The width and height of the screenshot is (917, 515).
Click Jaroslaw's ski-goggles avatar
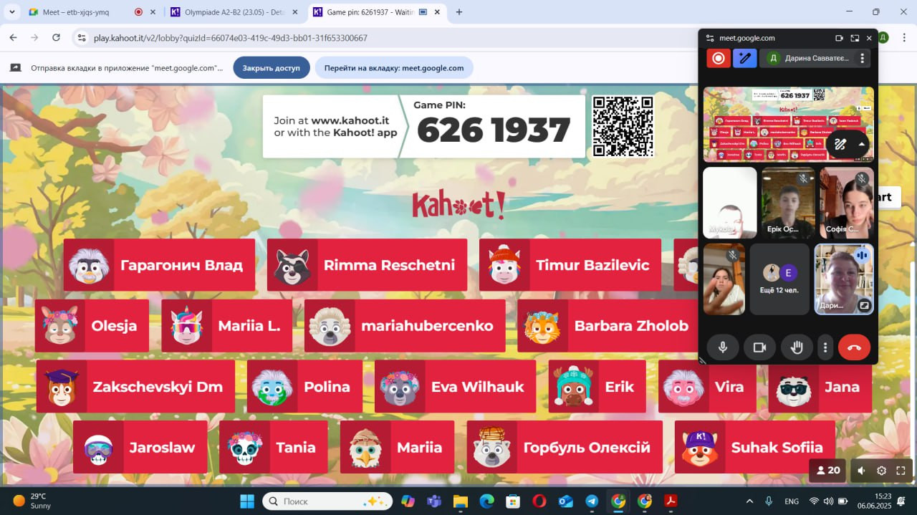pos(98,448)
